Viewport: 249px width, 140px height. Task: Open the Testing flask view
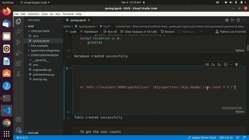18,74
